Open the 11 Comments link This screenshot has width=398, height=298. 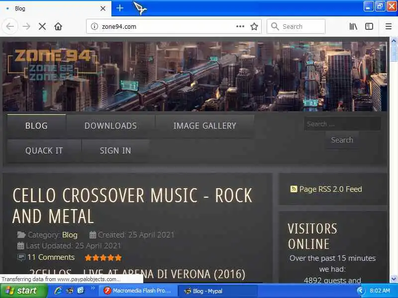pyautogui.click(x=51, y=257)
